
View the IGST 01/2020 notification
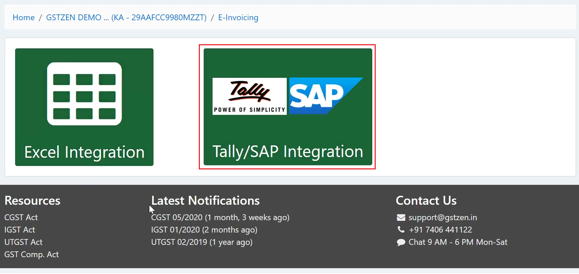(x=204, y=230)
